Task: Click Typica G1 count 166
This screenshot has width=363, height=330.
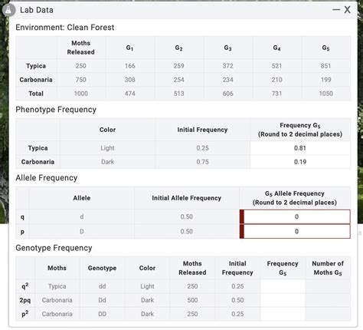Action: coord(129,66)
